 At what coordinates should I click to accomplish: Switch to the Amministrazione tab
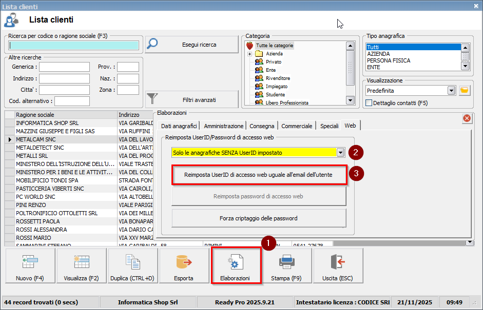[x=223, y=126]
